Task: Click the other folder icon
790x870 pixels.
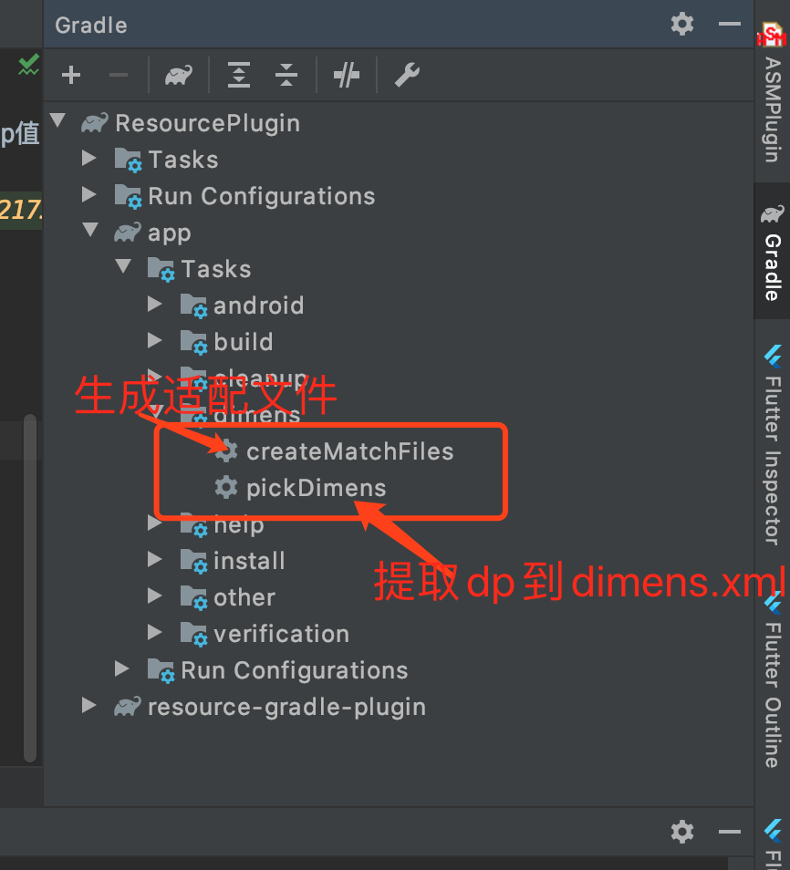Action: pyautogui.click(x=193, y=597)
